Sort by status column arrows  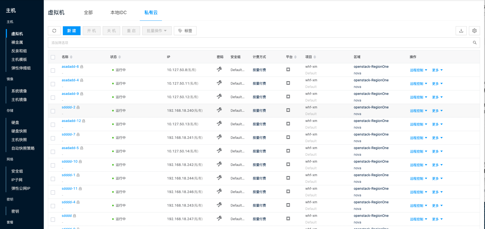(120, 57)
